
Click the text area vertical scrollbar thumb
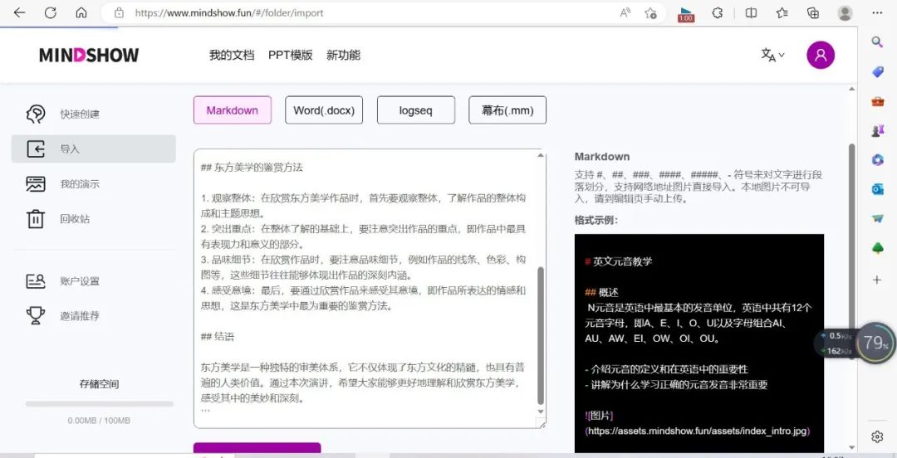click(541, 336)
